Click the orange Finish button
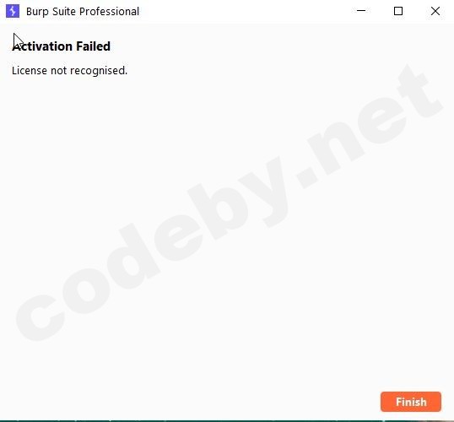 (411, 402)
